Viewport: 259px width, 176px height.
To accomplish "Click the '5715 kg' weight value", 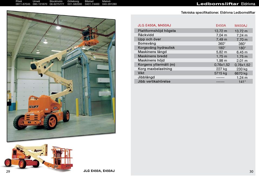I will [x=221, y=73].
